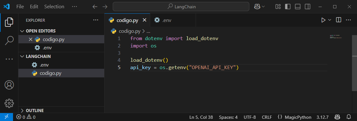The image size is (357, 121).
Task: Switch to the .env editor tab
Action: [x=163, y=20]
